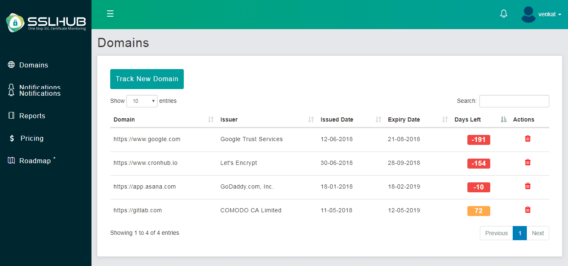
Task: Delete the https://www.google.com domain
Action: (x=528, y=139)
